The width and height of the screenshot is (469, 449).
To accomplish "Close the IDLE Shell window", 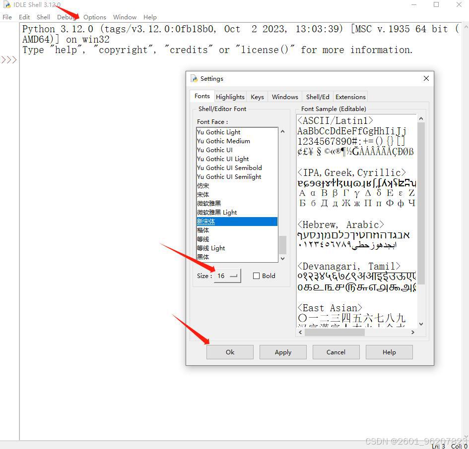I will coord(459,4).
